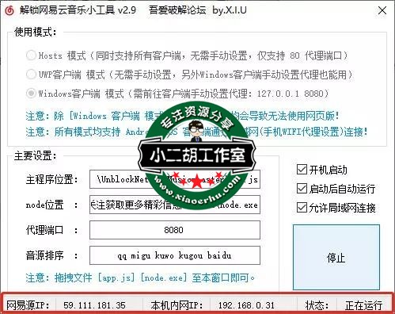Click the 音源排序 field with qq migu
The width and height of the screenshot is (395, 314).
pos(175,255)
